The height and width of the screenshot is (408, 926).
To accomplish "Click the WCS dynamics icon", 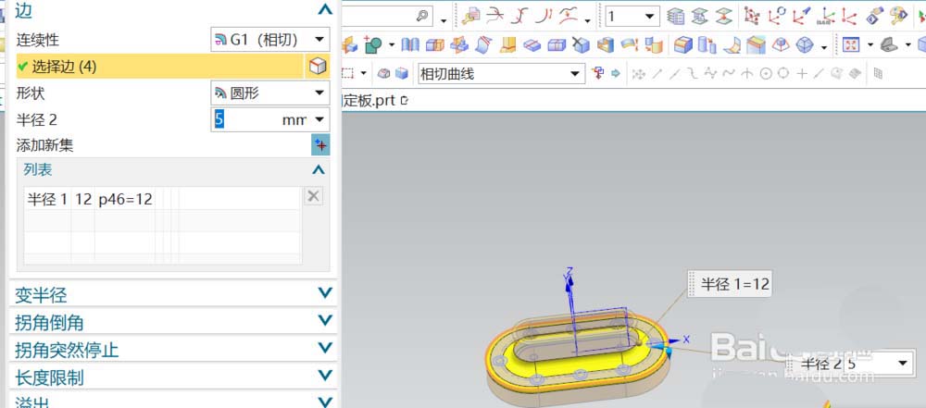I will coord(751,16).
